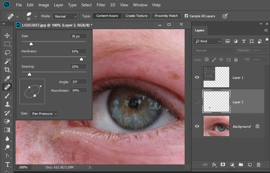Open the File menu

[19, 5]
